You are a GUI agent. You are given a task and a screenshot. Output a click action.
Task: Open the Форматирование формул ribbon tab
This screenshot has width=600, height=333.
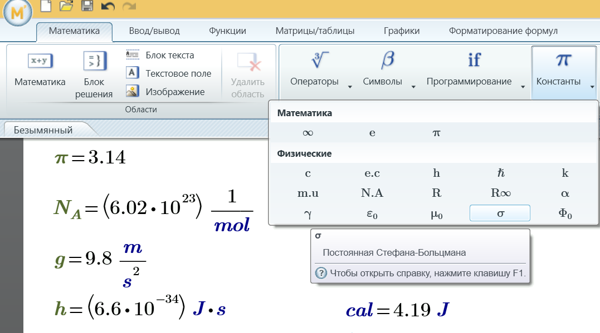coord(503,31)
